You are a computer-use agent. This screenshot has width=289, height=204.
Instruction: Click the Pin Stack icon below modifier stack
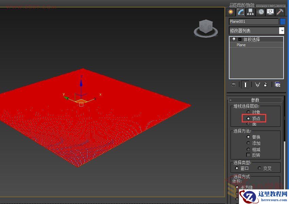233,84
